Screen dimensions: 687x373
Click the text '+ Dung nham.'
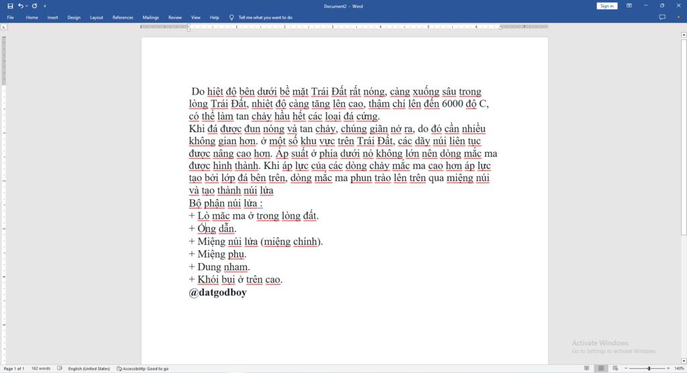click(219, 267)
